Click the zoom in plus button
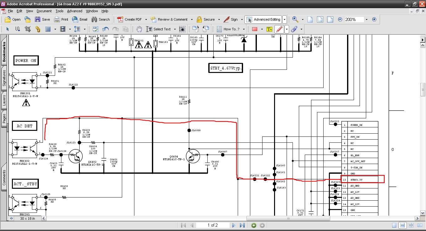Image resolution: width=426 pixels, height=231 pixels. tap(374, 19)
